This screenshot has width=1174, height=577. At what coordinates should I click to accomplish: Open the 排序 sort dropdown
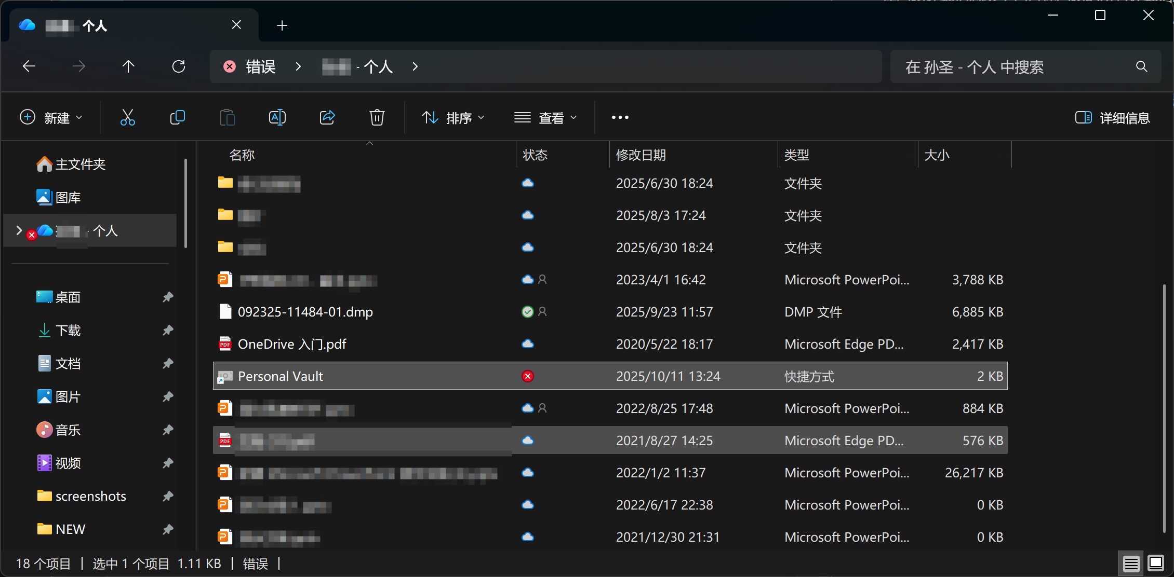(453, 118)
